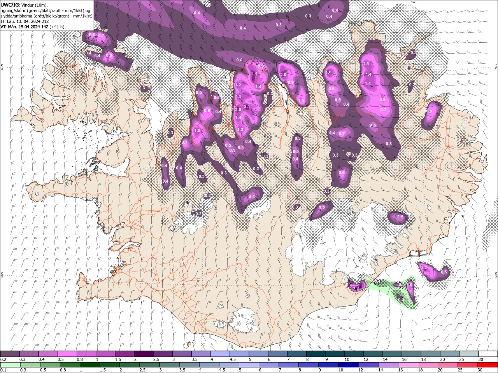This screenshot has height=373, width=498.
Task: Pick the grey-blue 3.5–4 swatch in lower legend
Action: pyautogui.click(x=189, y=364)
